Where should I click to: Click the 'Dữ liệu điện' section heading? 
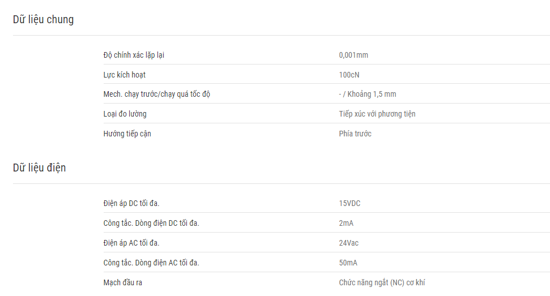[39, 168]
